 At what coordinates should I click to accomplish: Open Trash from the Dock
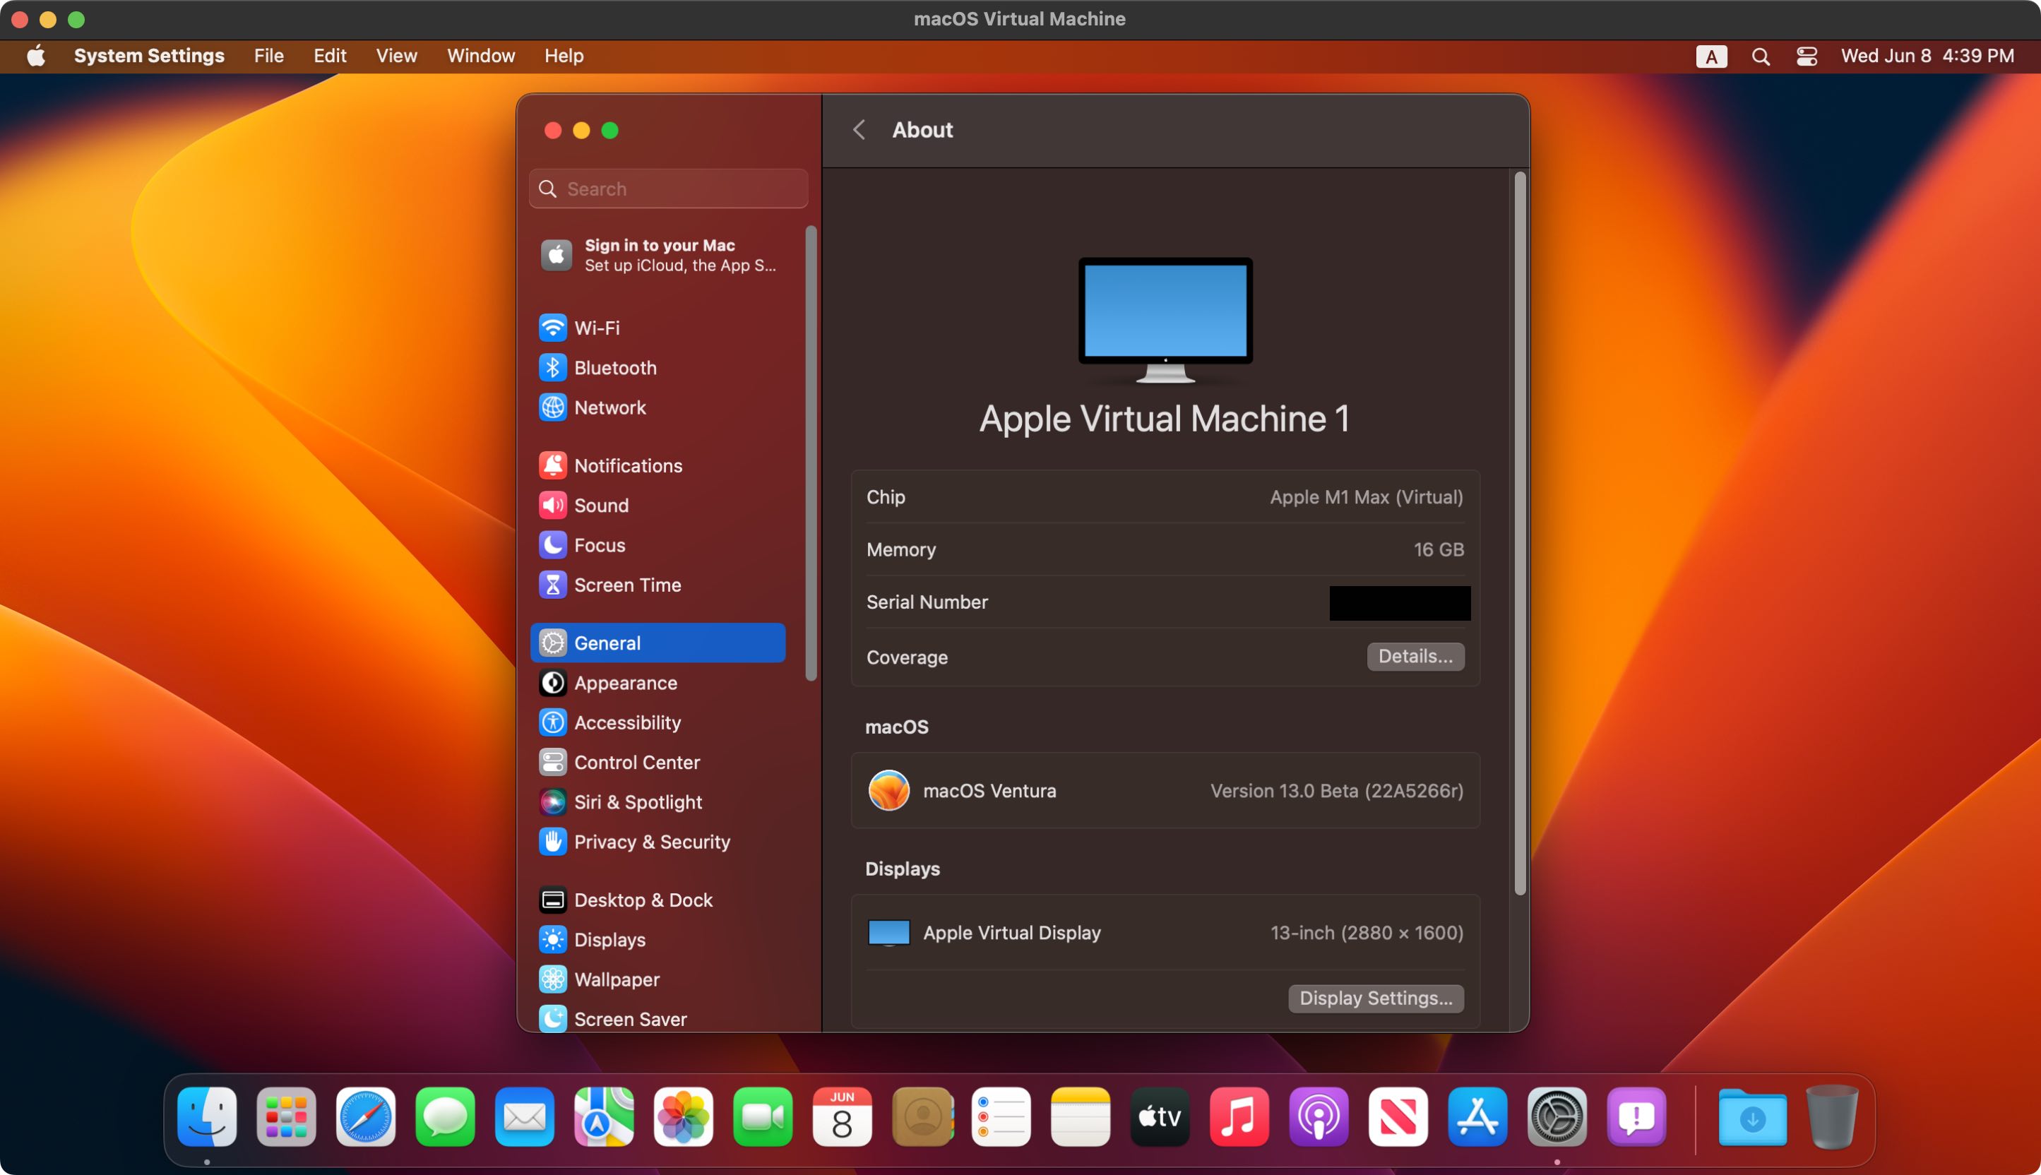click(1832, 1118)
